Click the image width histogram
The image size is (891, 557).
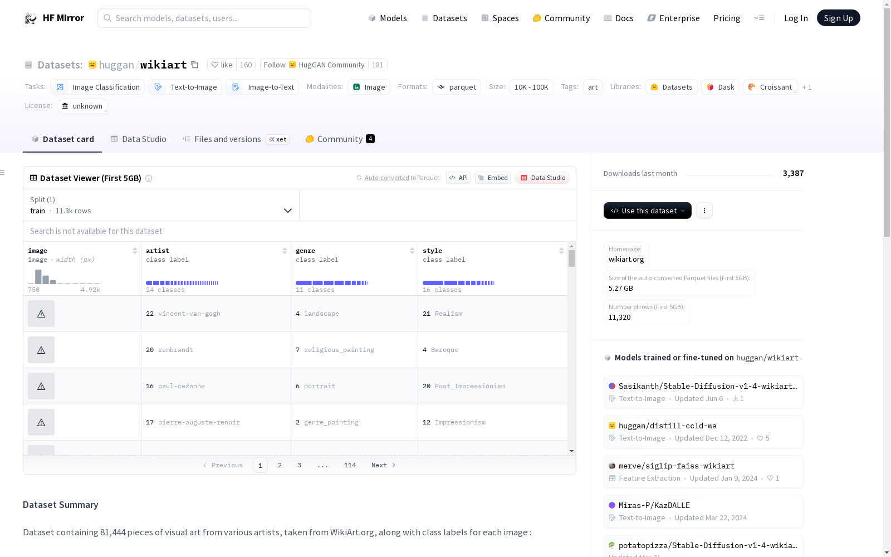pos(64,277)
